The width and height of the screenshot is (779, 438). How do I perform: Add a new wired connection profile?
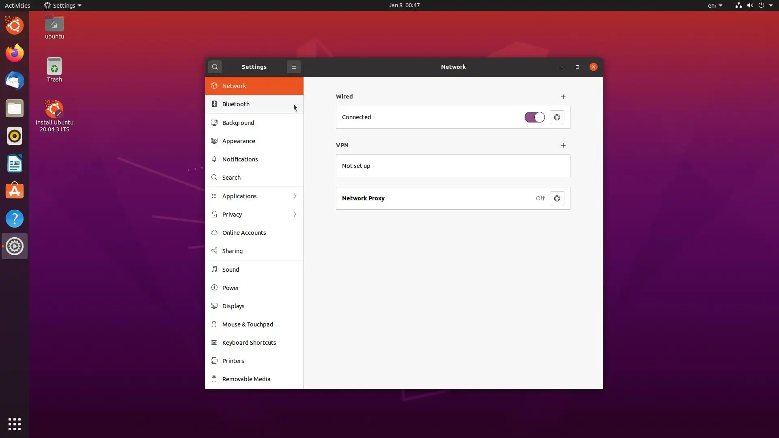coord(563,97)
